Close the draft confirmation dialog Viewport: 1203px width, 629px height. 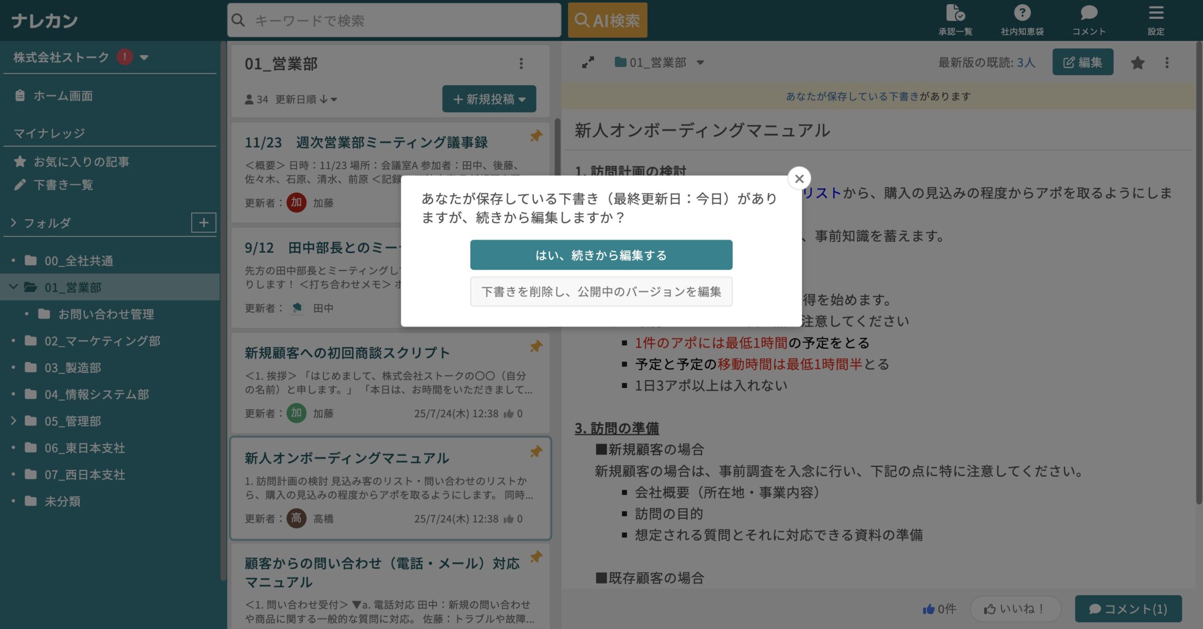799,179
